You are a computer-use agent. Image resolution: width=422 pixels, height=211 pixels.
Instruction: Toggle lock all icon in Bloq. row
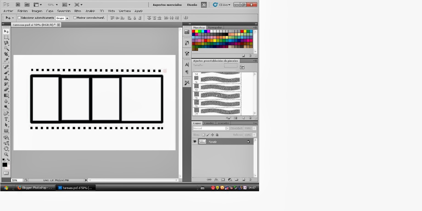217,135
